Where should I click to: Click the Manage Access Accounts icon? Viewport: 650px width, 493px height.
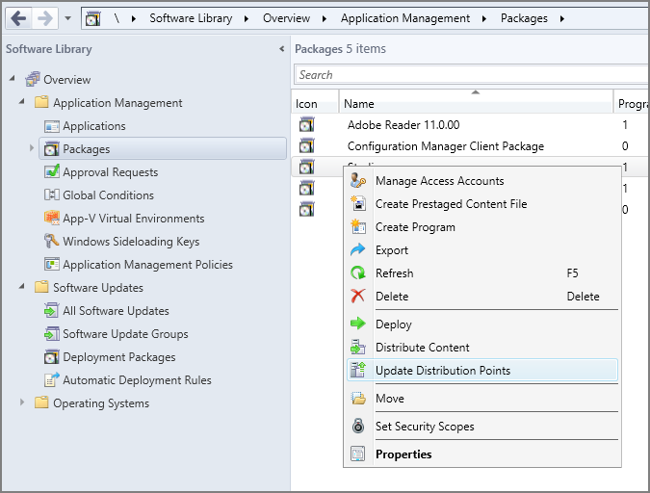click(359, 181)
